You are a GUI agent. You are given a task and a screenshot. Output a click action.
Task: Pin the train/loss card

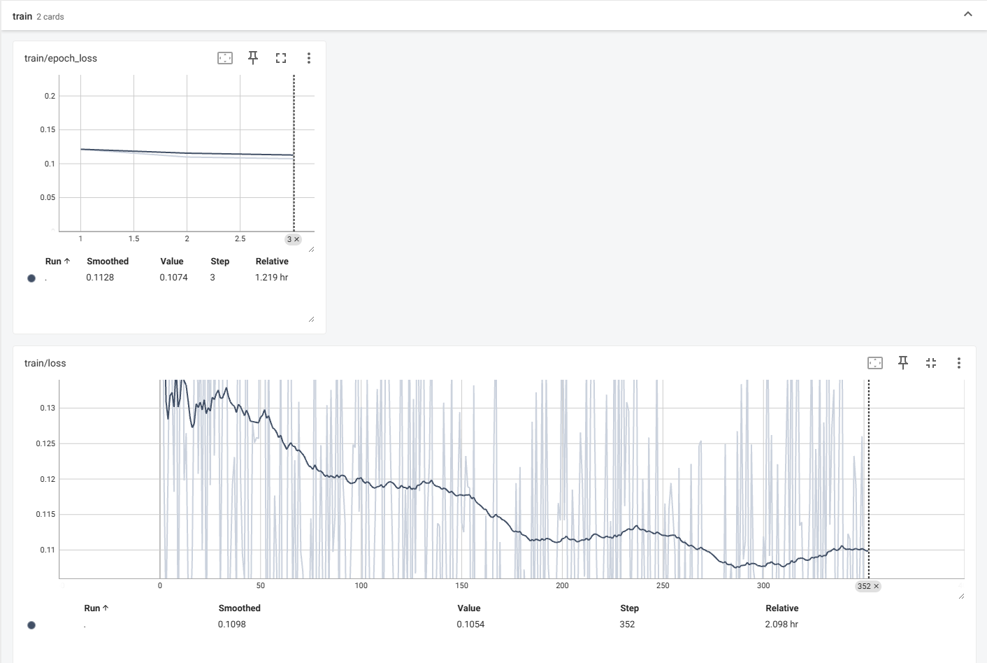coord(903,363)
